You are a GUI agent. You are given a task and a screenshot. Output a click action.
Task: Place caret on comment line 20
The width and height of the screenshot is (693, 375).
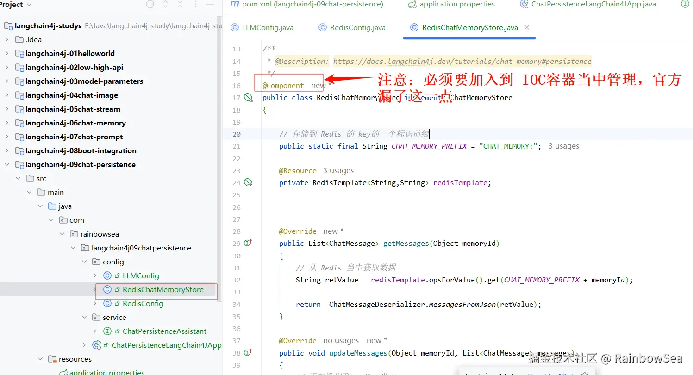pos(354,134)
